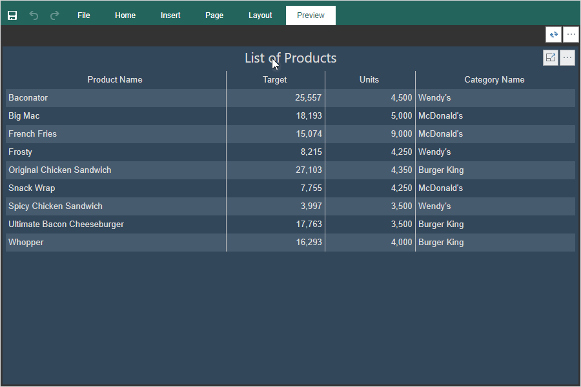Image resolution: width=581 pixels, height=387 pixels.
Task: Click the Product Name column header
Action: [x=115, y=79]
